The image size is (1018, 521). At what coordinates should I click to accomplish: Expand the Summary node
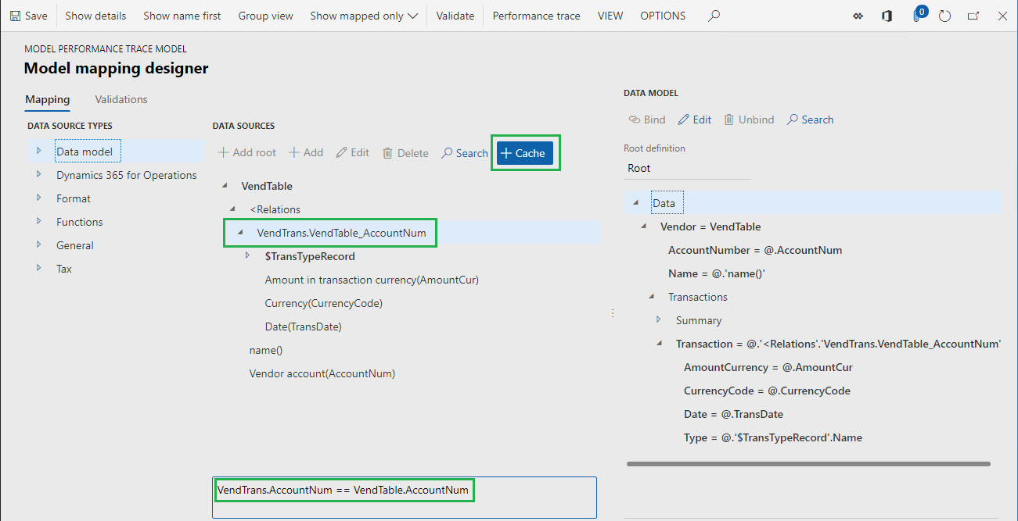coord(659,319)
